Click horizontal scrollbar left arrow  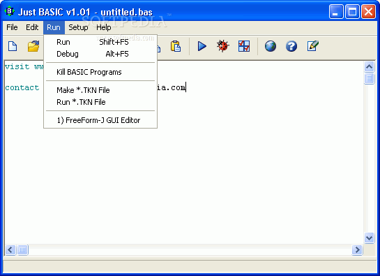(x=10, y=249)
